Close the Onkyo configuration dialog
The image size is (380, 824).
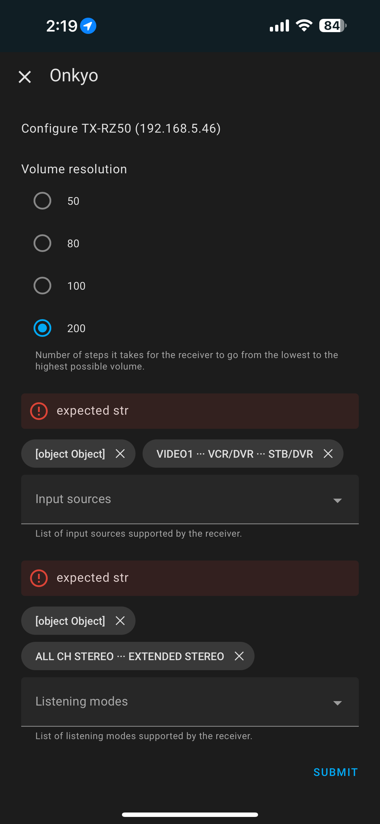pos(25,77)
